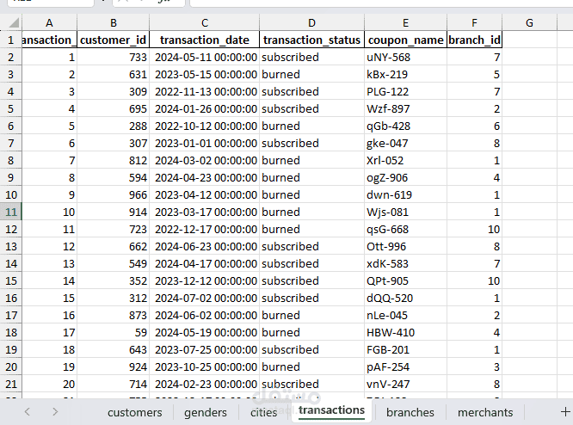
Task: Click the transaction_status header cell
Action: (x=311, y=40)
